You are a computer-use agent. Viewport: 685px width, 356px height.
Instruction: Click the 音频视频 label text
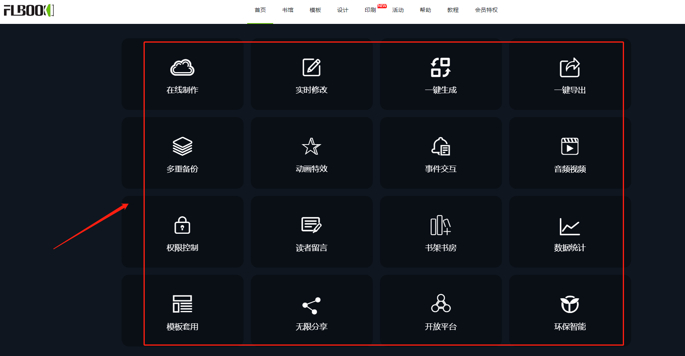570,169
